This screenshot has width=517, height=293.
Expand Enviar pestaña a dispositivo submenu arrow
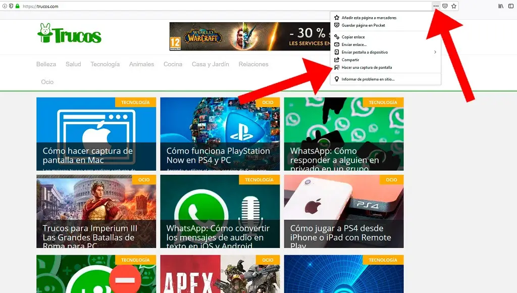pos(435,52)
